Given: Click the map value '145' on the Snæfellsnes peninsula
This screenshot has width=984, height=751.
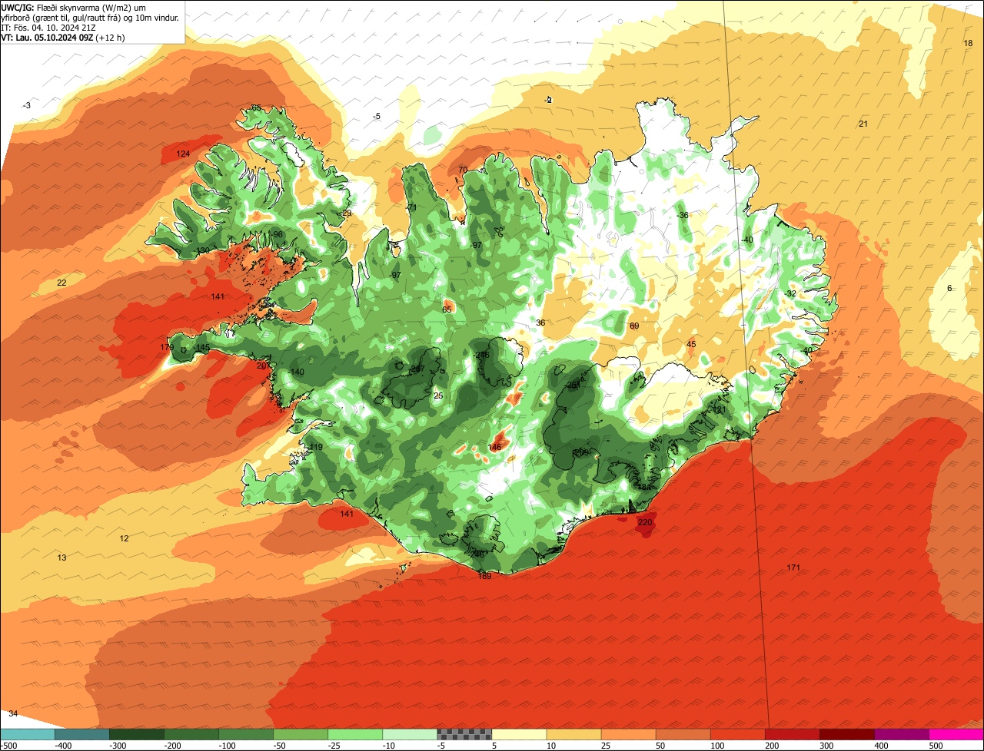Looking at the screenshot, I should pyautogui.click(x=203, y=348).
